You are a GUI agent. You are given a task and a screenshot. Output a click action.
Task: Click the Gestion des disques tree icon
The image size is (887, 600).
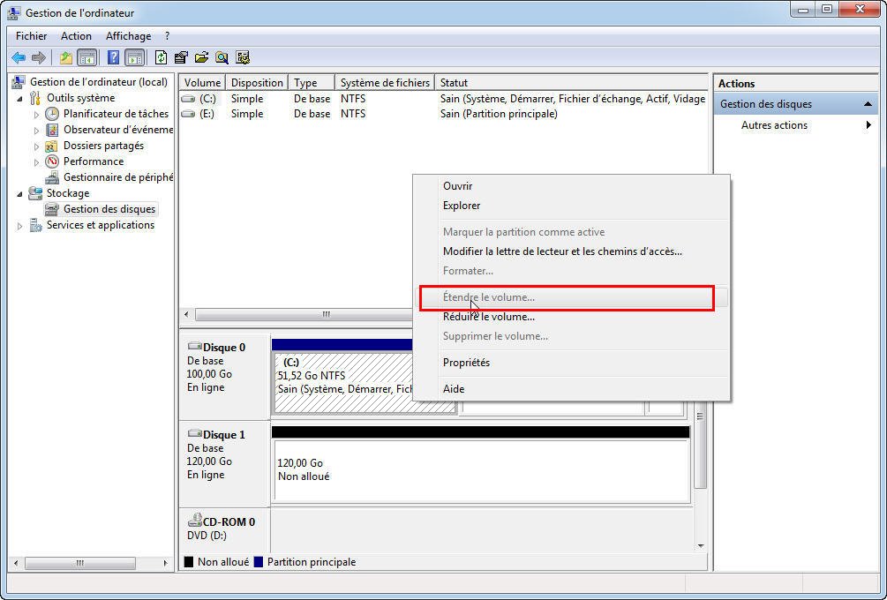pyautogui.click(x=52, y=209)
